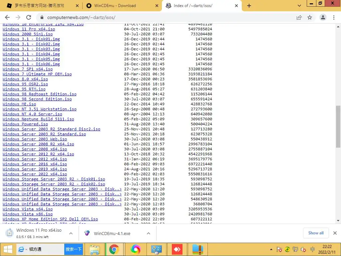Open a new tab with the plus button
The width and height of the screenshot is (341, 256).
pos(249,6)
